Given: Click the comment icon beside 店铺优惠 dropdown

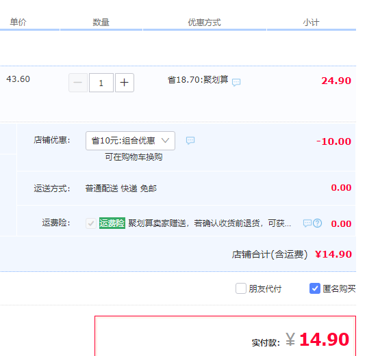Looking at the screenshot, I should click(x=190, y=140).
